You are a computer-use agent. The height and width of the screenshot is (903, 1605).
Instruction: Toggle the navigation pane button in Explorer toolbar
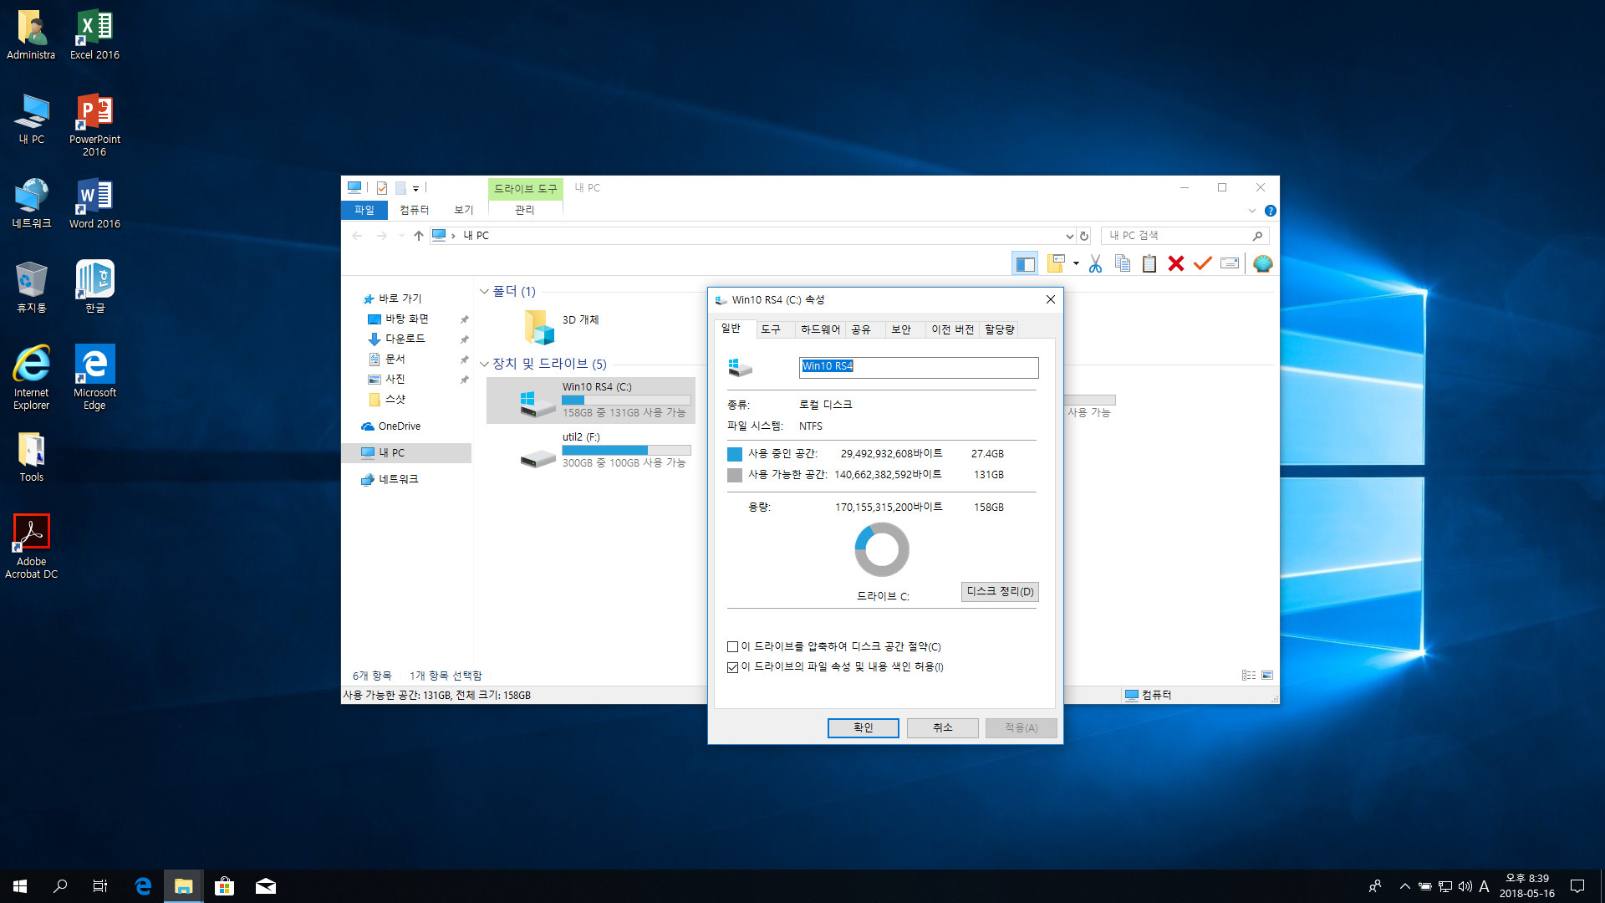pyautogui.click(x=1025, y=264)
